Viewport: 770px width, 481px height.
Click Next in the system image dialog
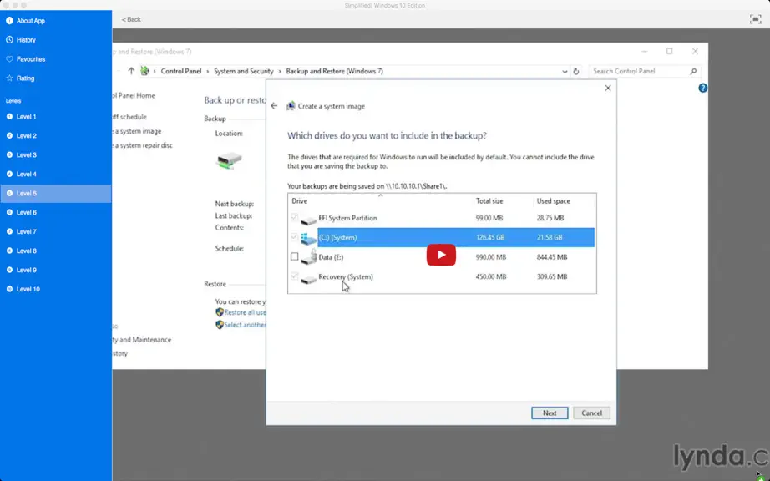550,413
